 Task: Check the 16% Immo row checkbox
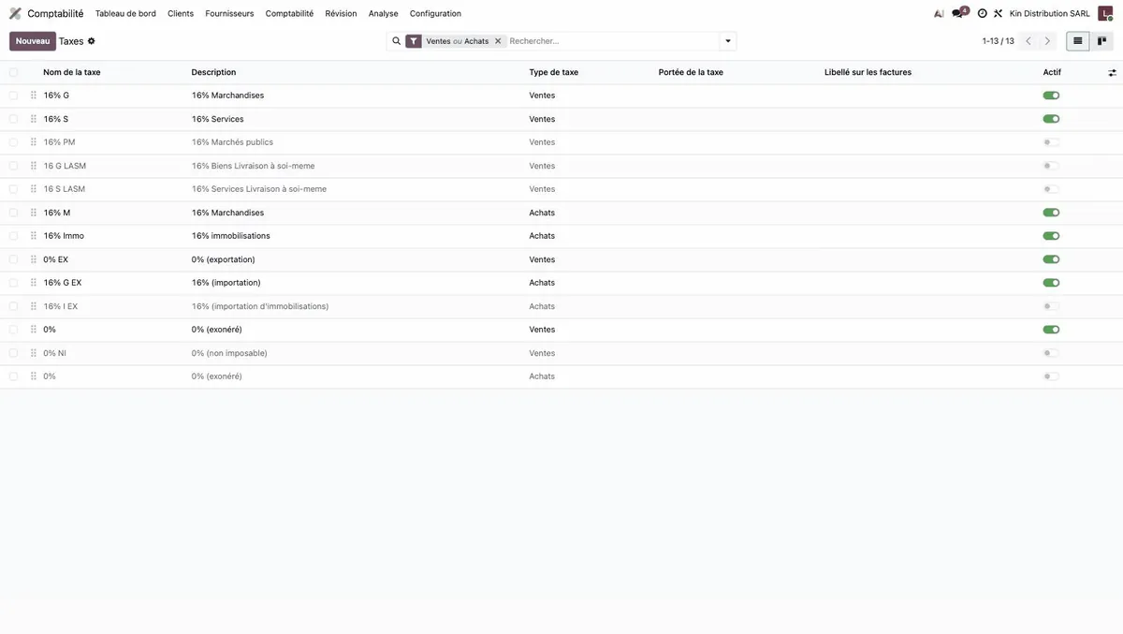tap(13, 236)
